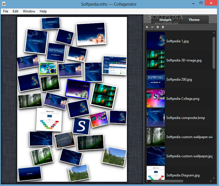Open the Window menu
This screenshot has height=186, width=219.
point(29,11)
